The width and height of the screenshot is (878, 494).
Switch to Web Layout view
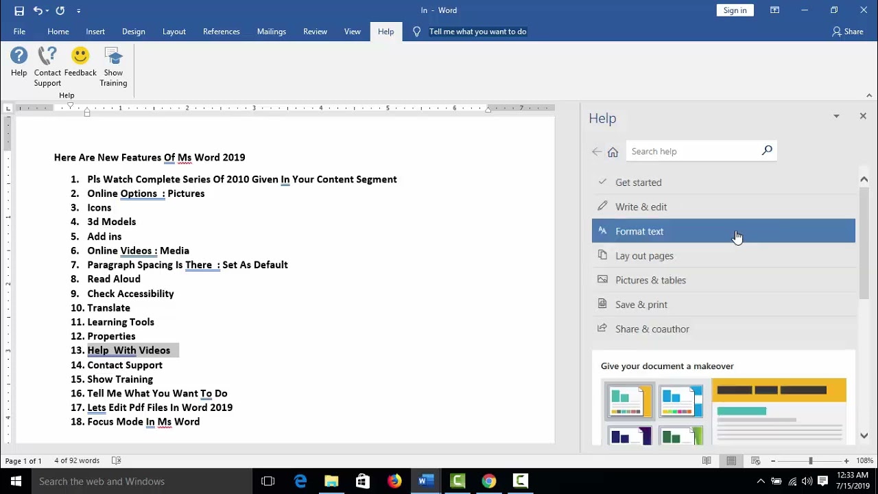point(756,461)
